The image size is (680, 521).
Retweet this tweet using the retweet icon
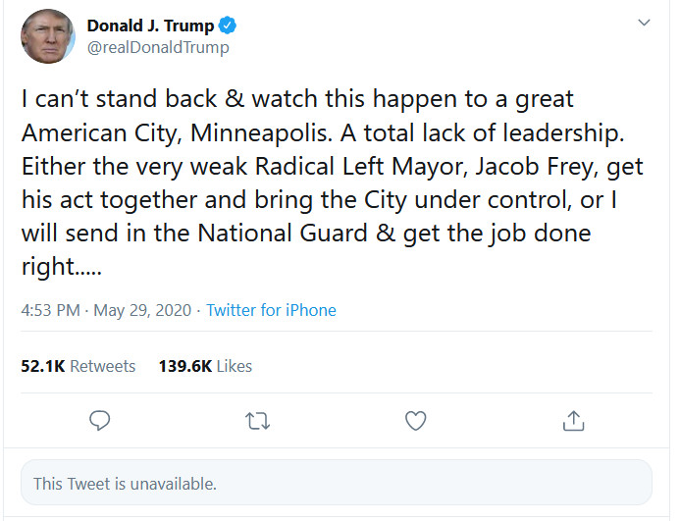(x=257, y=421)
